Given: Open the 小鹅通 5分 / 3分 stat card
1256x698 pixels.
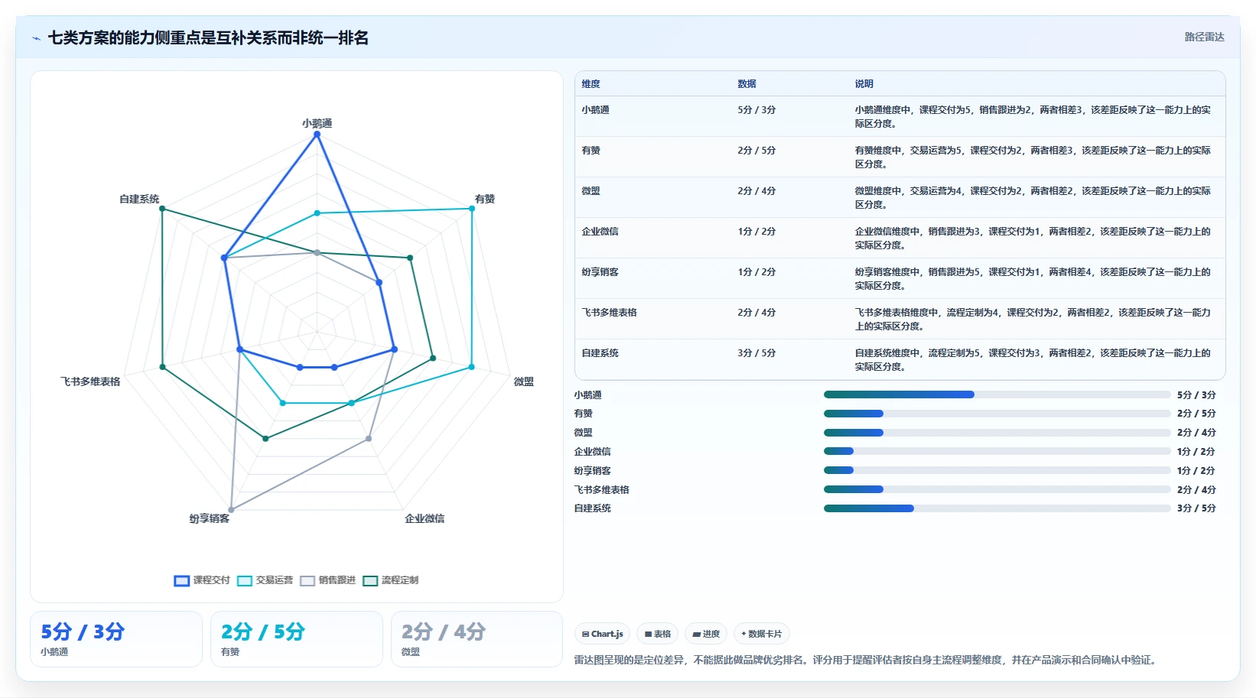Looking at the screenshot, I should click(x=116, y=639).
